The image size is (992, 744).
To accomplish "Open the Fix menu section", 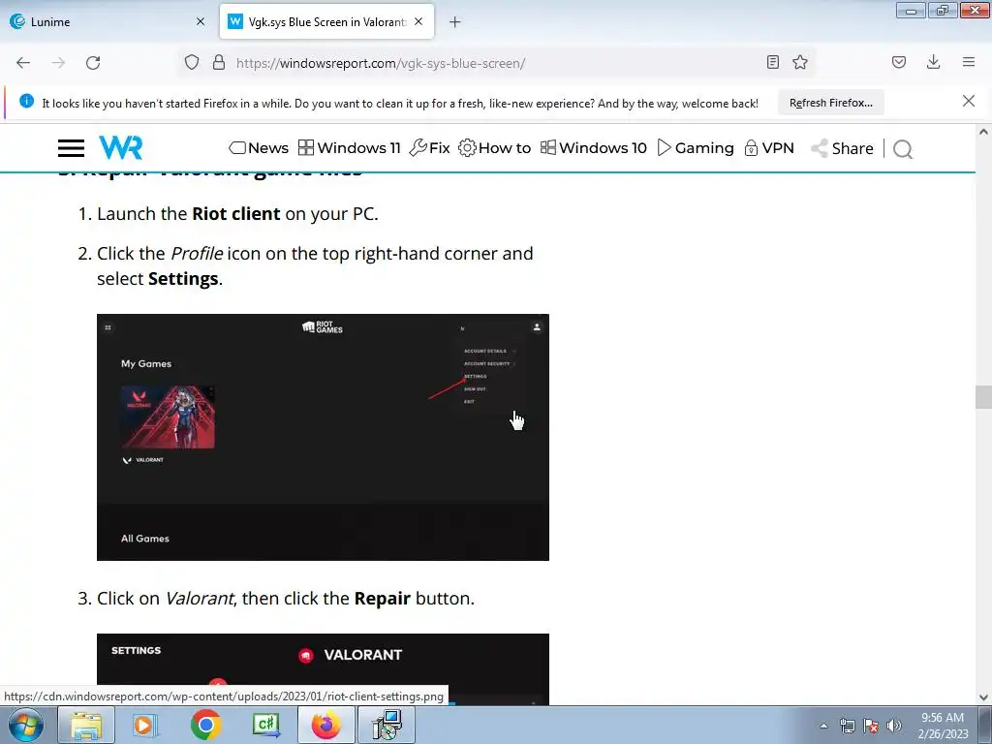I will tap(429, 148).
